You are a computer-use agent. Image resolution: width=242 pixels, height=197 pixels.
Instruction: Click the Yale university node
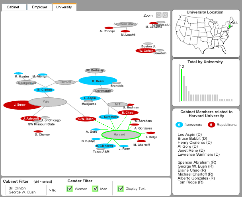48,102
